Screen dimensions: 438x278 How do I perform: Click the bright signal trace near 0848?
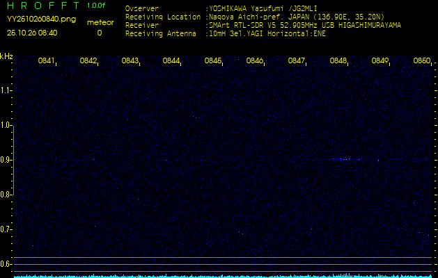347,159
